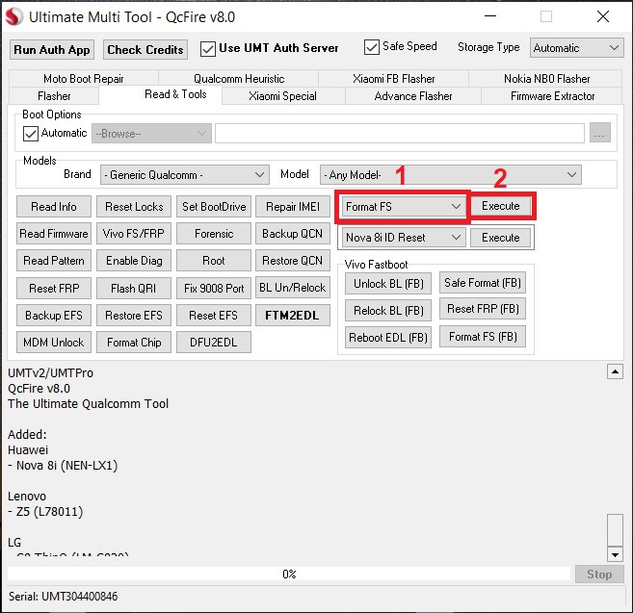Toggle Automatic boot option checkbox

point(31,134)
